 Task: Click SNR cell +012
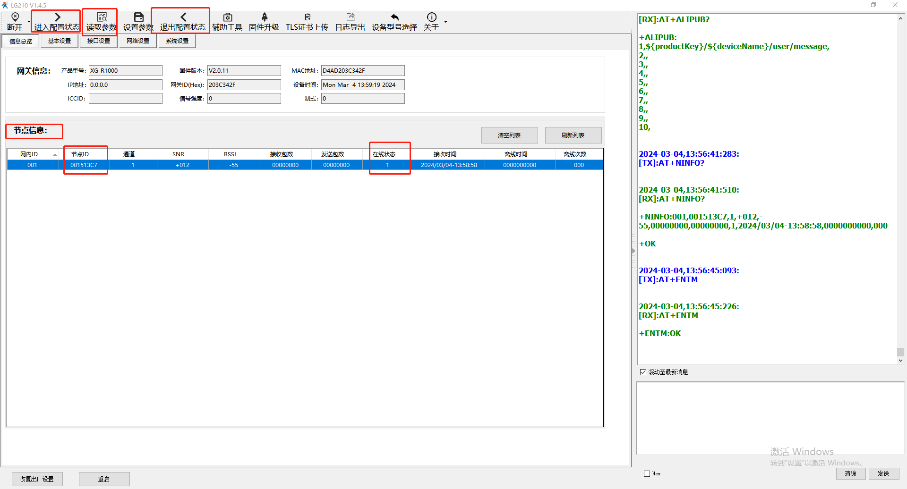pos(182,165)
